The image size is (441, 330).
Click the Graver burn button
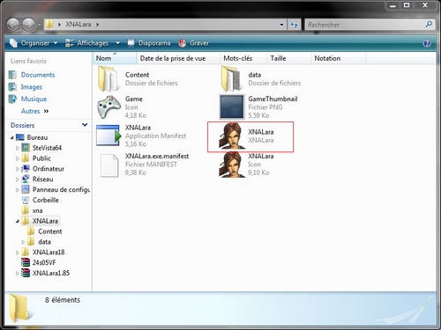coord(194,43)
